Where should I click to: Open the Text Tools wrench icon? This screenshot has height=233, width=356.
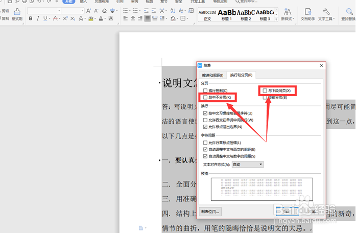[326, 12]
